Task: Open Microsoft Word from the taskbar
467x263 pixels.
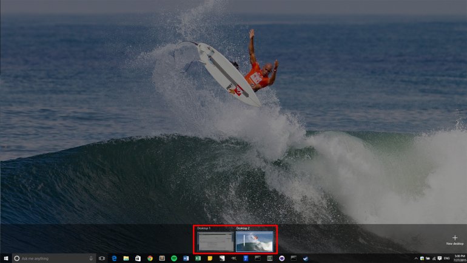Action: (186, 258)
